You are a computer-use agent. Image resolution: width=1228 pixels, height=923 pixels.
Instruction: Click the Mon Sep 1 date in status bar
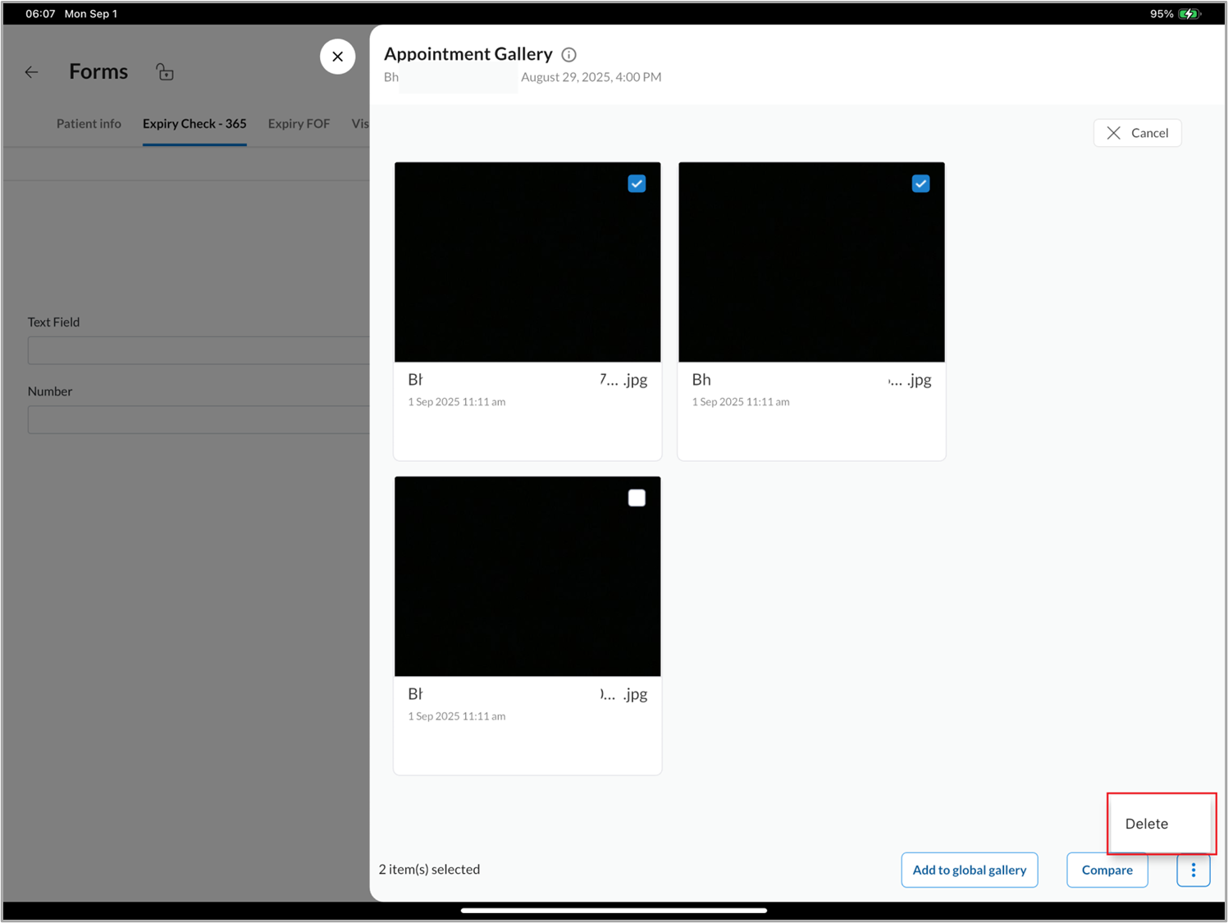[x=91, y=14]
